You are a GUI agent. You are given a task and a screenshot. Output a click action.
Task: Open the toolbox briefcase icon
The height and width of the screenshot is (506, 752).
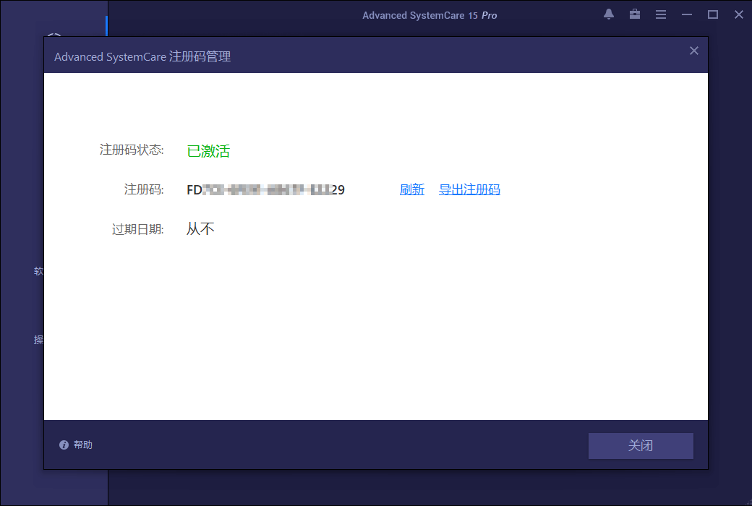[x=635, y=14]
